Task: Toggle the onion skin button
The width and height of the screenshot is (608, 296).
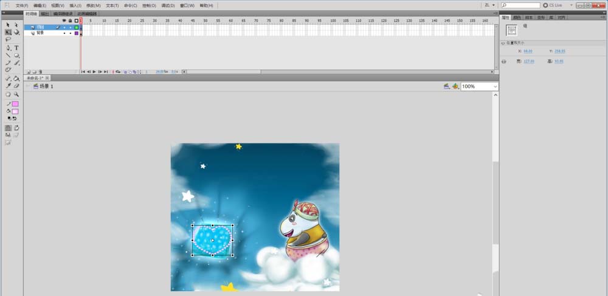Action: [125, 72]
